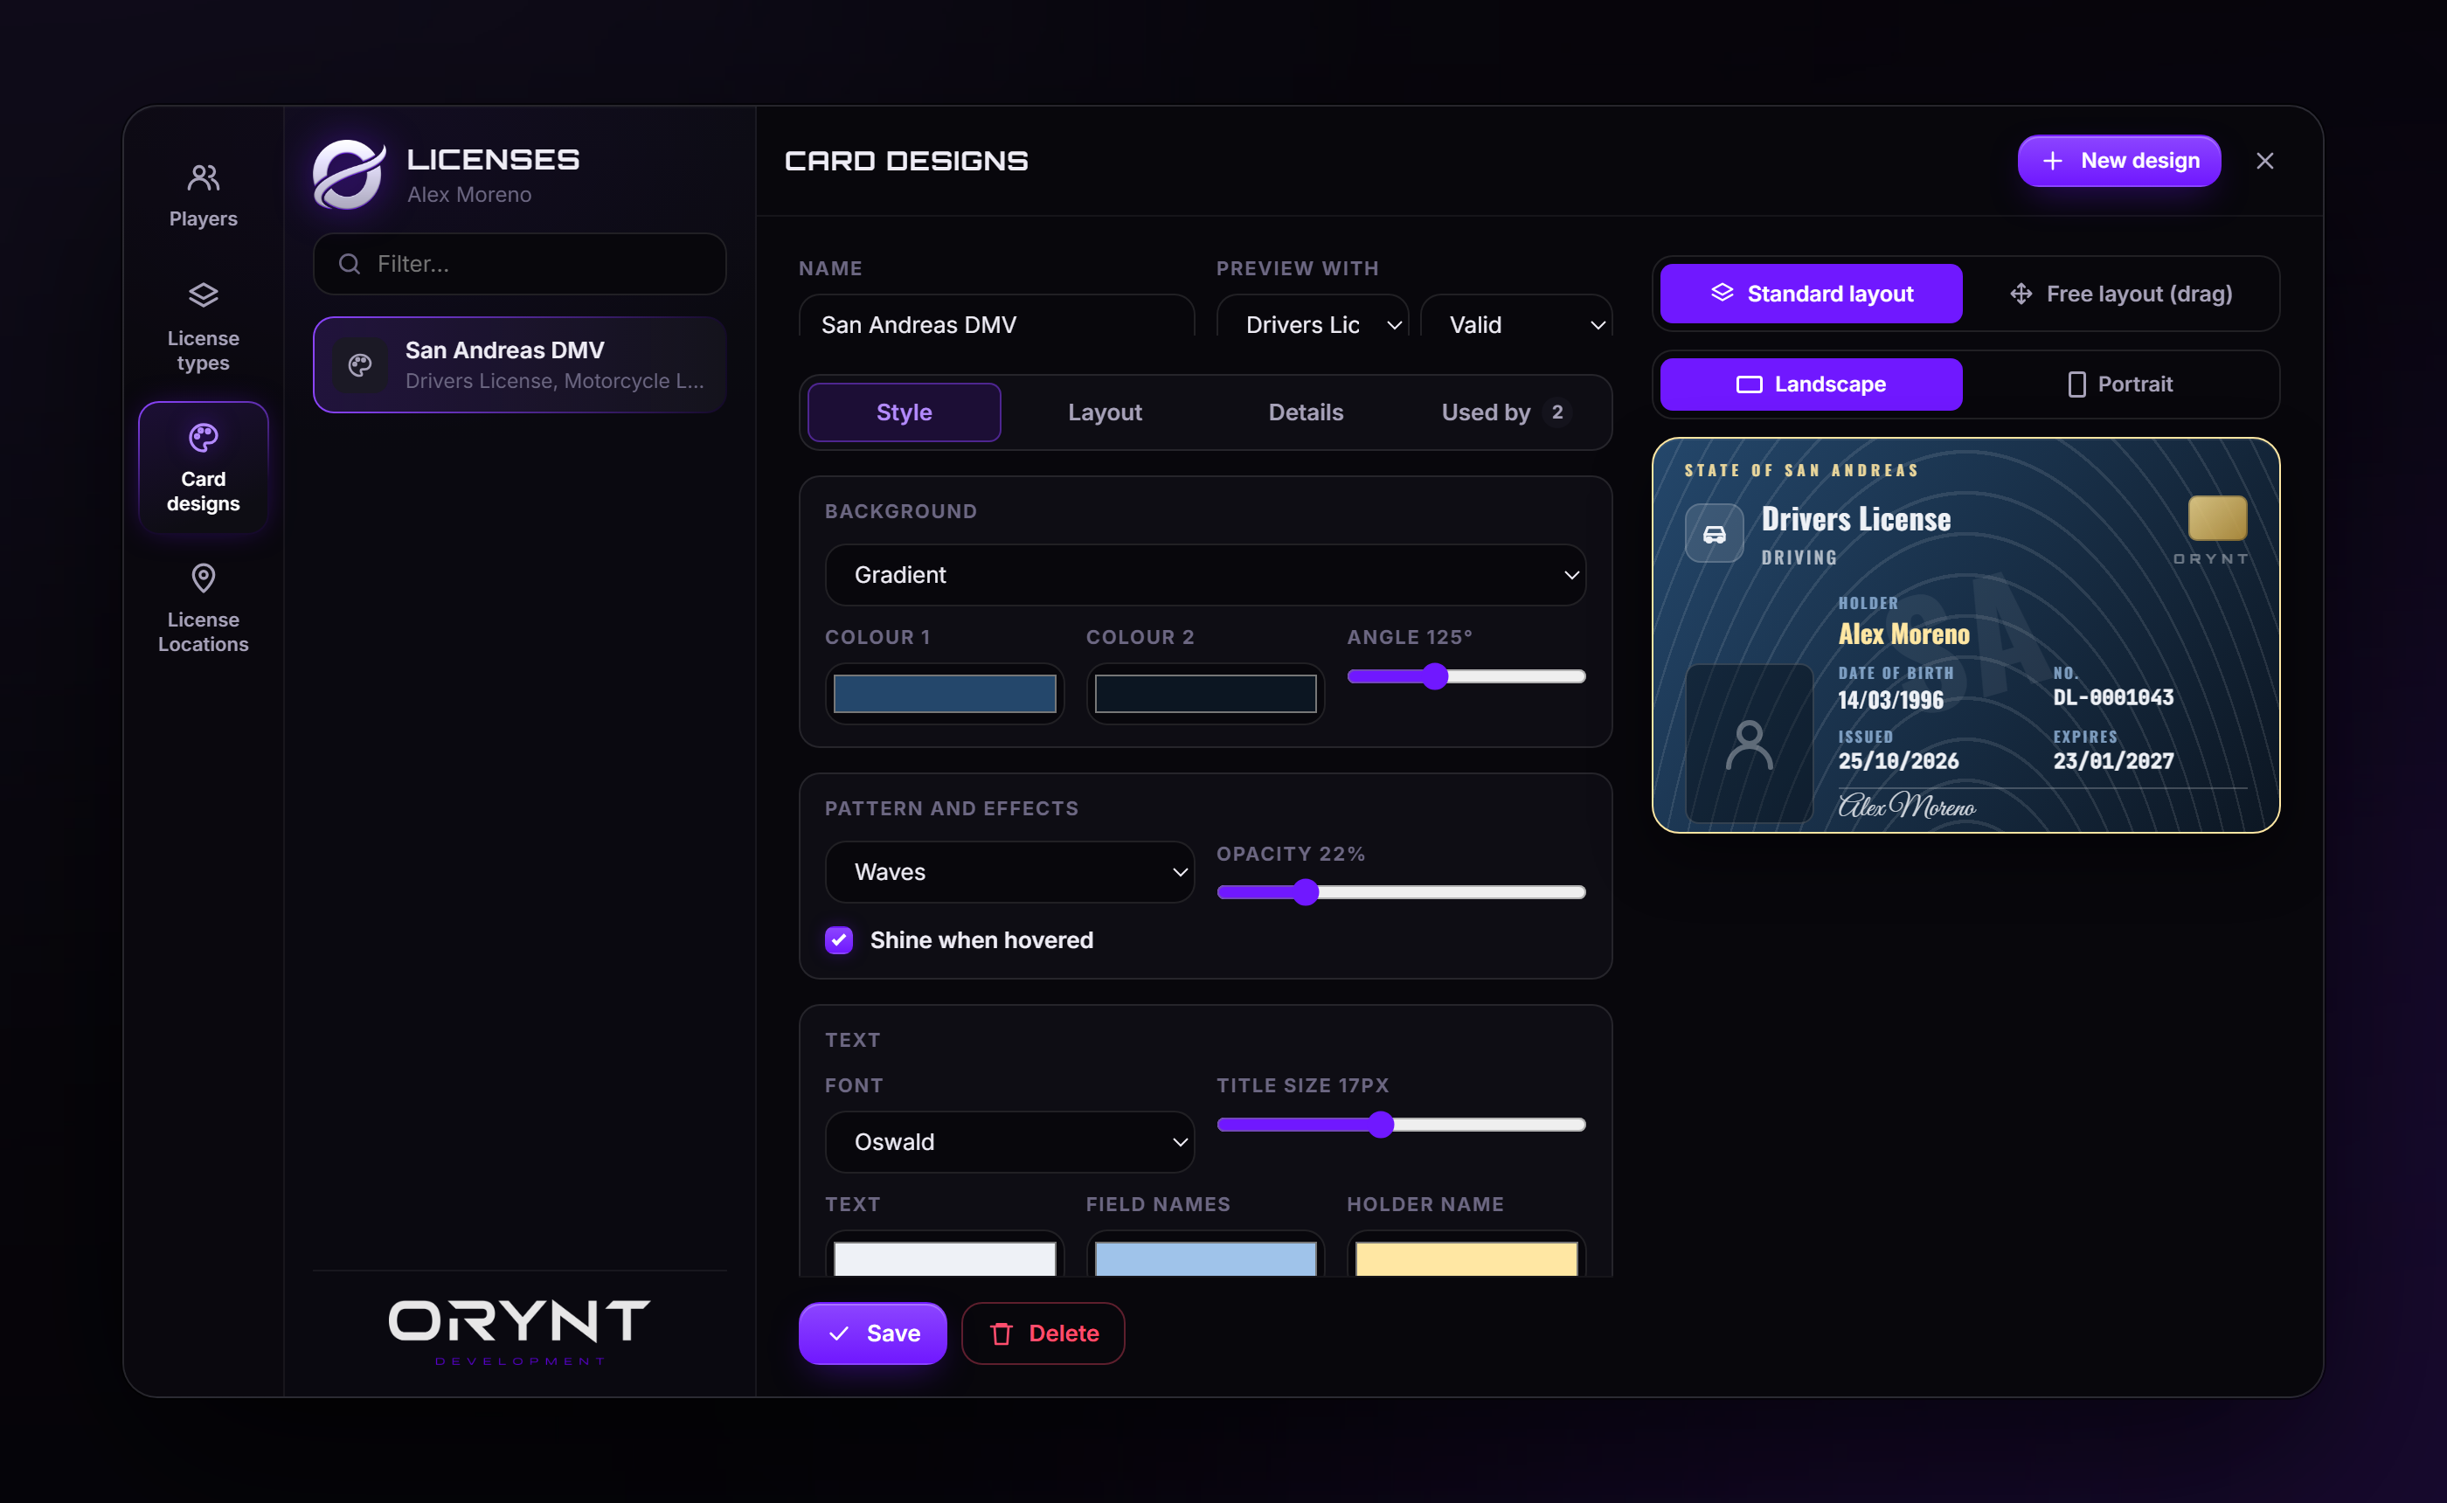Switch to Standard layout mode
The width and height of the screenshot is (2447, 1503).
pos(1811,294)
